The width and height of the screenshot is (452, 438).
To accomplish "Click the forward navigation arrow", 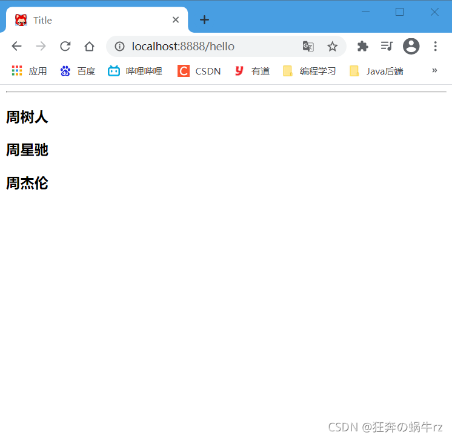I will click(x=41, y=46).
